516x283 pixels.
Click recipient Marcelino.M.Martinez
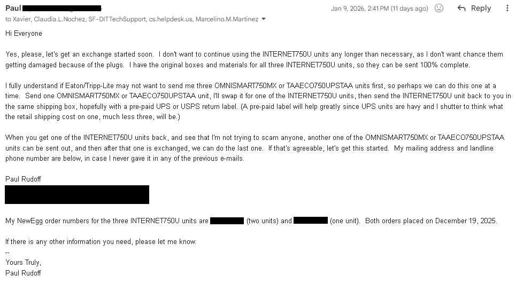pos(227,19)
